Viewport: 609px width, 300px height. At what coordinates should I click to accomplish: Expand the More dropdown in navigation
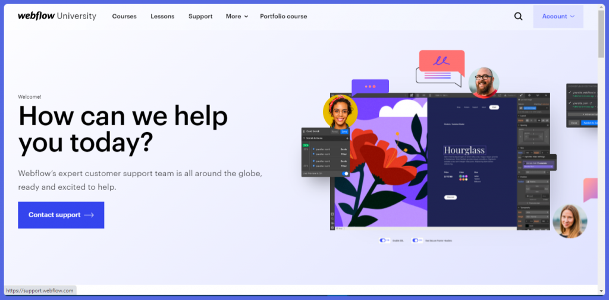[237, 16]
